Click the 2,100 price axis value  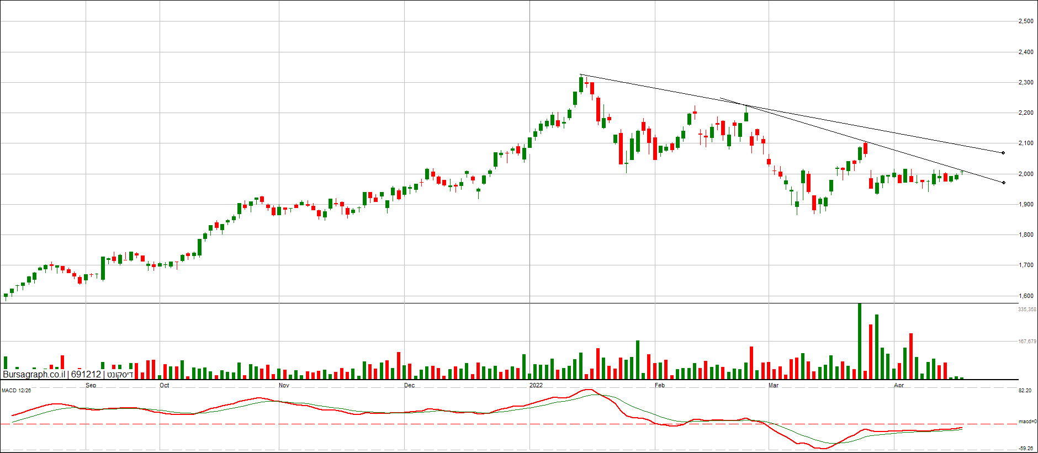1026,143
